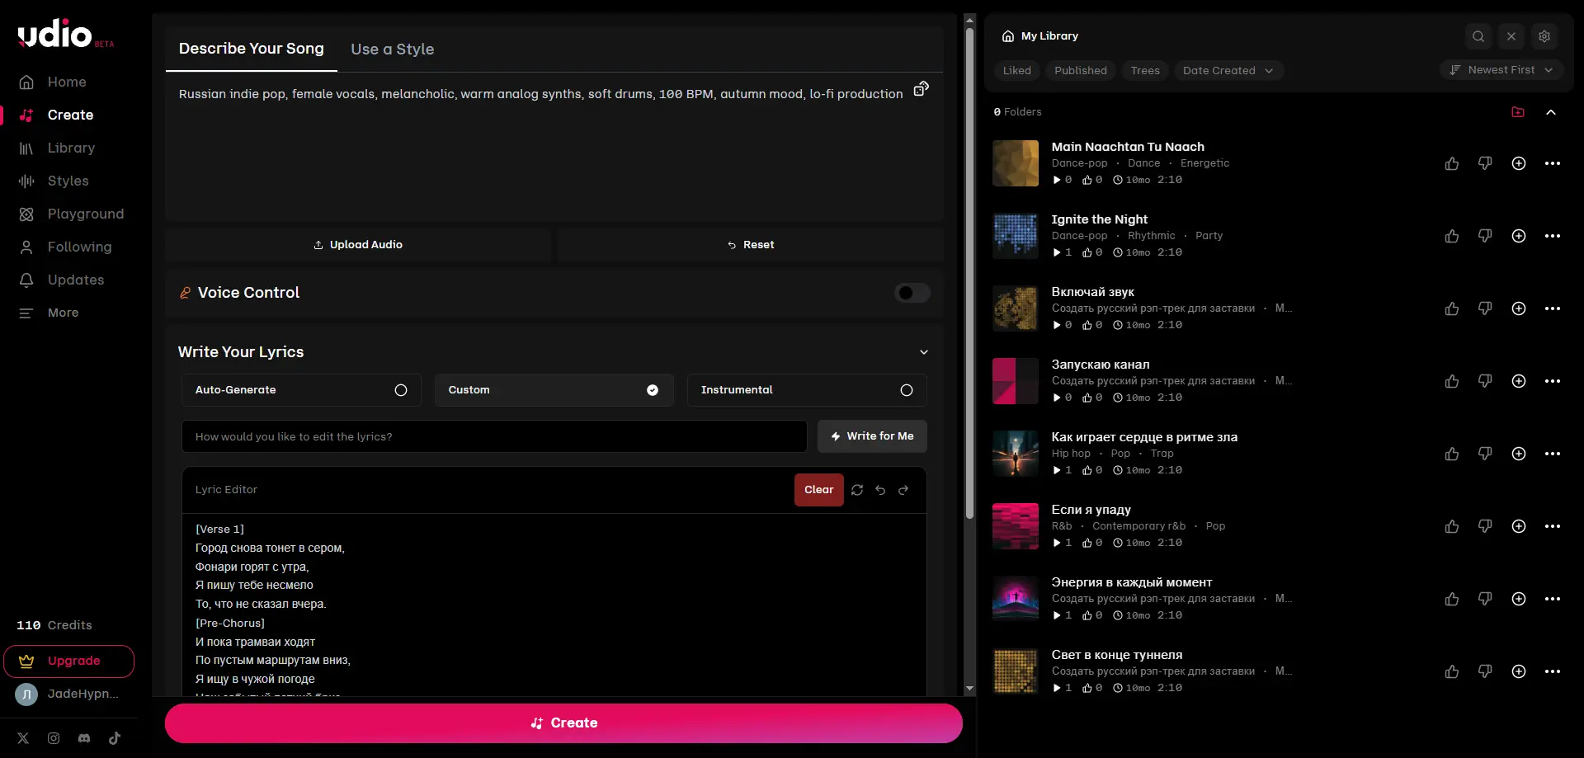Open more options for Запускаю канал
The image size is (1584, 758).
click(x=1553, y=381)
